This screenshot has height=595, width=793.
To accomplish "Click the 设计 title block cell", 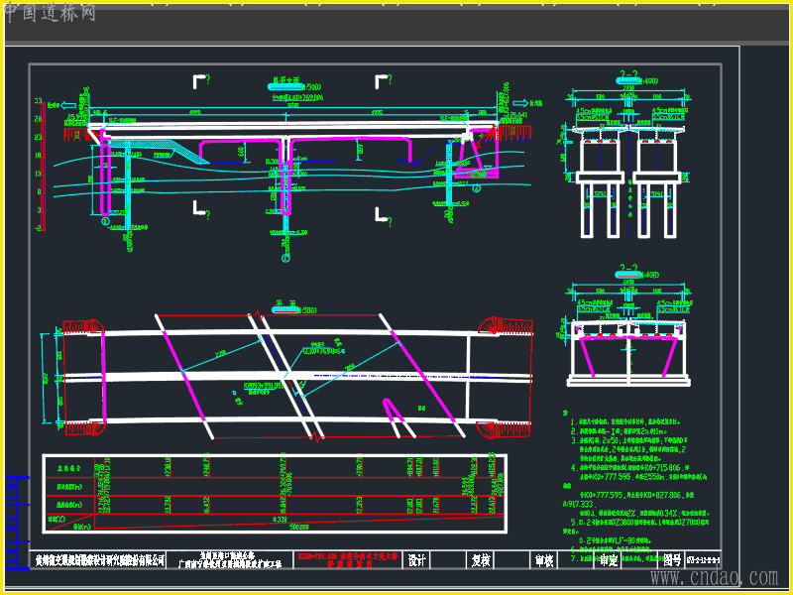I will coord(416,560).
